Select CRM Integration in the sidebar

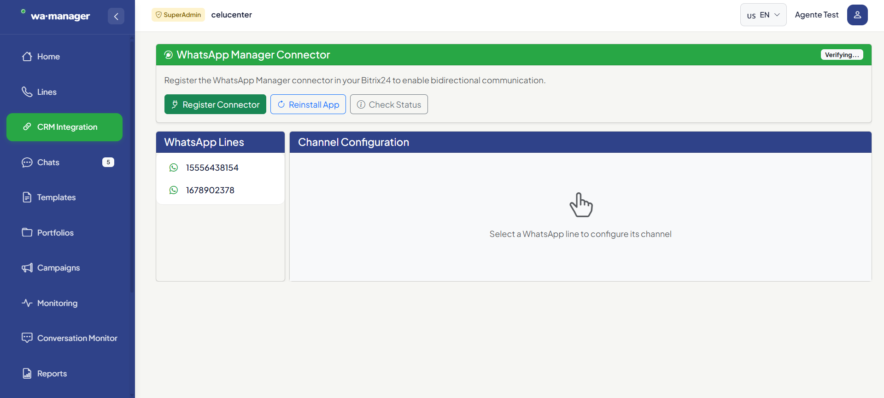click(64, 127)
